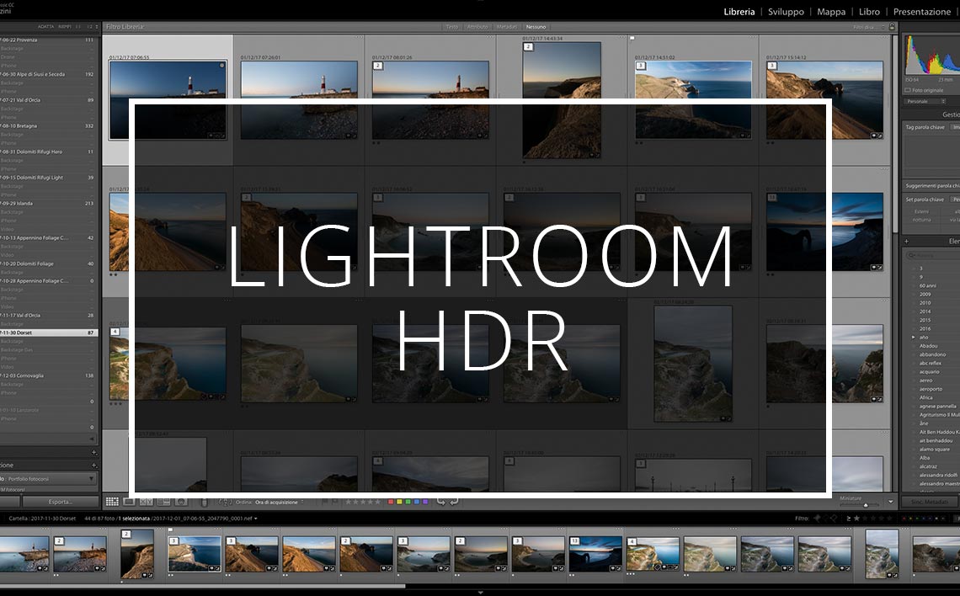Switch to Loupe view in toolbar
This screenshot has width=960, height=596.
coord(129,502)
